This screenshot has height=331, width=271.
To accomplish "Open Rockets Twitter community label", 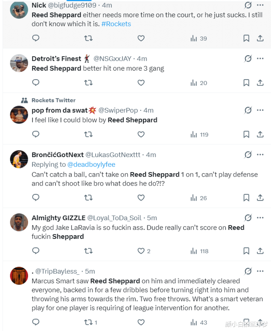I will pyautogui.click(x=53, y=100).
